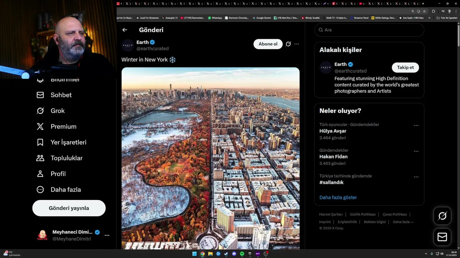Viewport: 460px width, 258px height.
Task: Open the browser extensions puzzle icon
Action: point(433,11)
